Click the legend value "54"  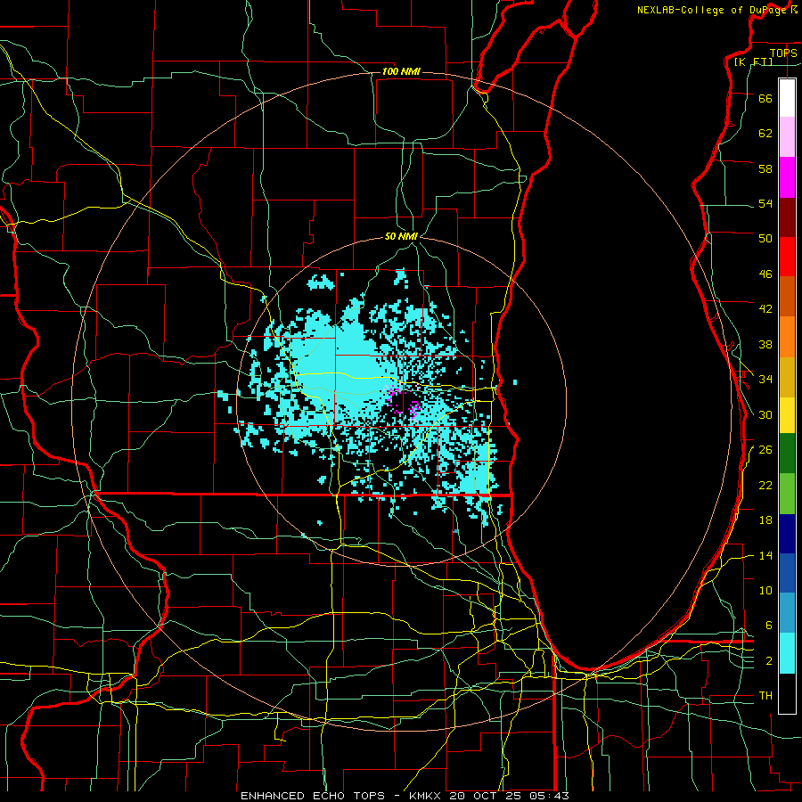(x=765, y=203)
